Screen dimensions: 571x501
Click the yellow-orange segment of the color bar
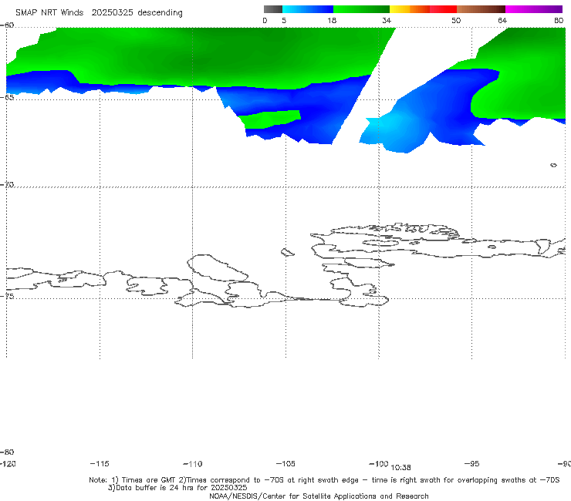click(410, 9)
